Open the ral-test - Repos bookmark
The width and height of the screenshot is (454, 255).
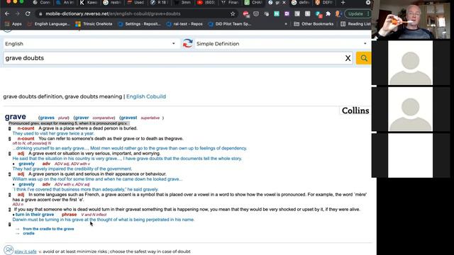click(x=184, y=24)
